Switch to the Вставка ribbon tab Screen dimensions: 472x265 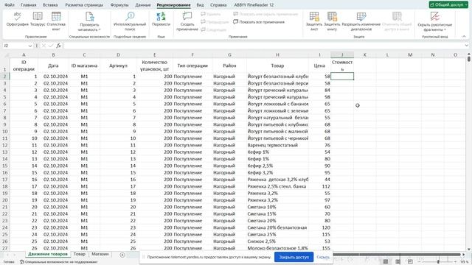coord(50,5)
